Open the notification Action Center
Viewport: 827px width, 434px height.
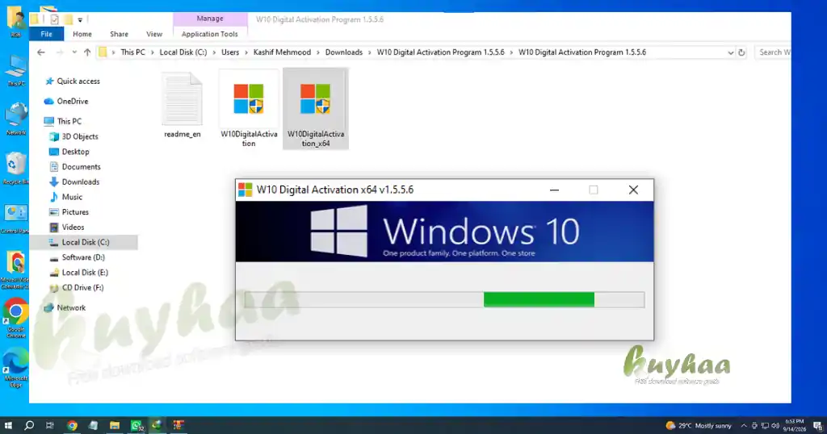[817, 426]
